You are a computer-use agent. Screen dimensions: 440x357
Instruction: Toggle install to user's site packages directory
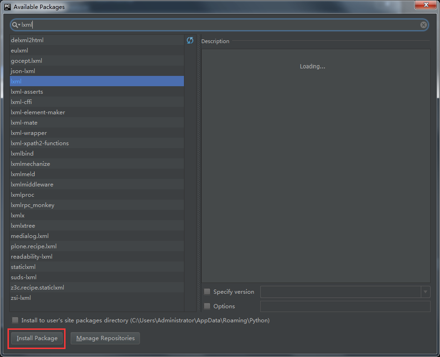[15, 320]
